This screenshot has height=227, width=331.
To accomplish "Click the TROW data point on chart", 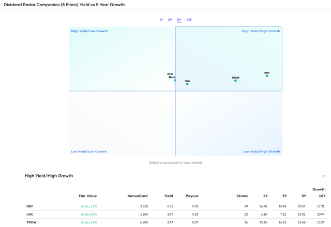I will (x=235, y=81).
